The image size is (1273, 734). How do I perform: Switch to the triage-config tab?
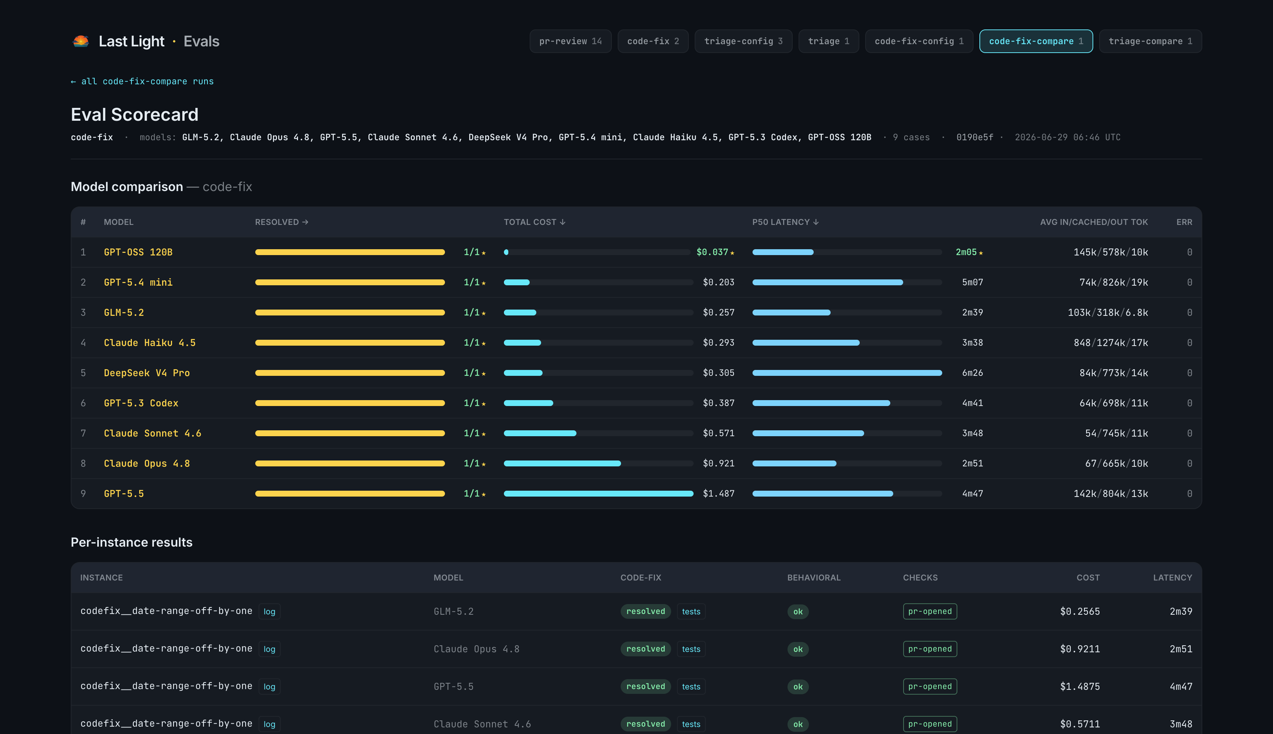(743, 41)
